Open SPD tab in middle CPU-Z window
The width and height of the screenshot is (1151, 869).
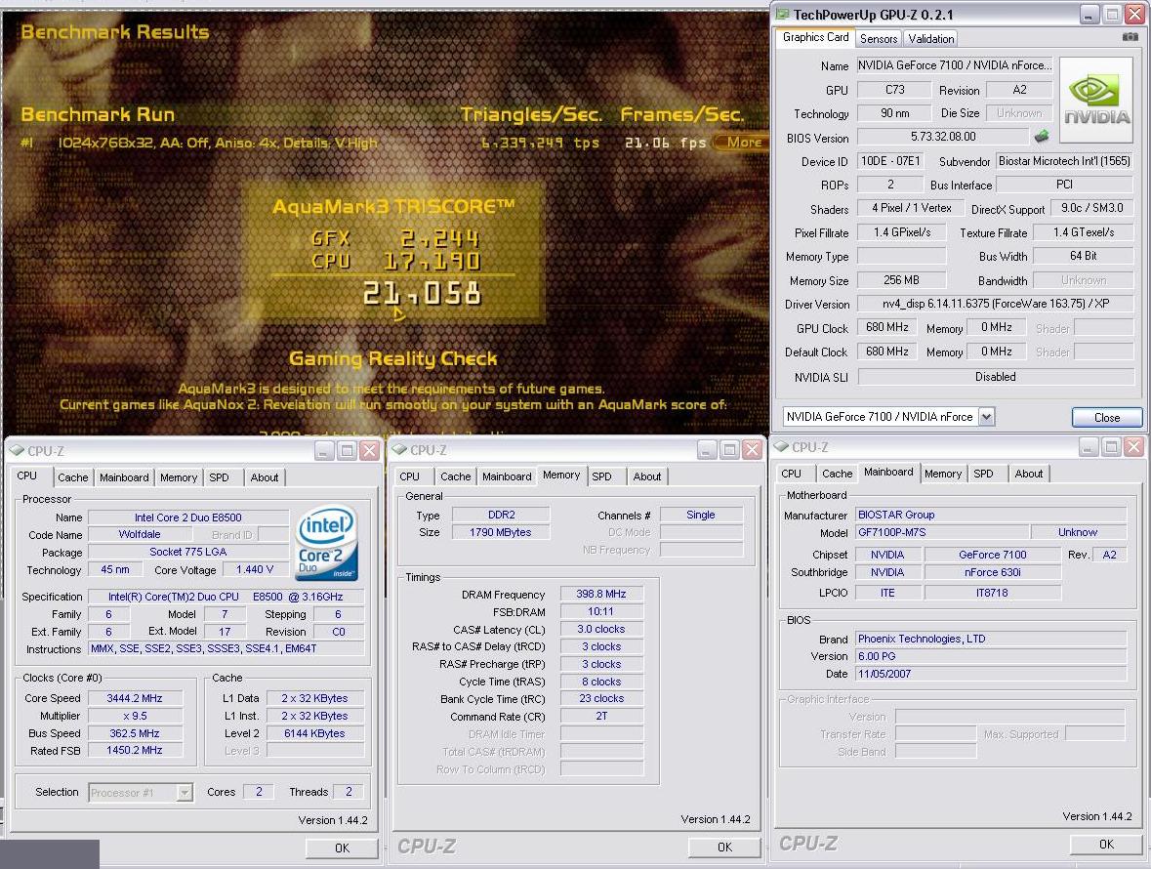(x=601, y=476)
